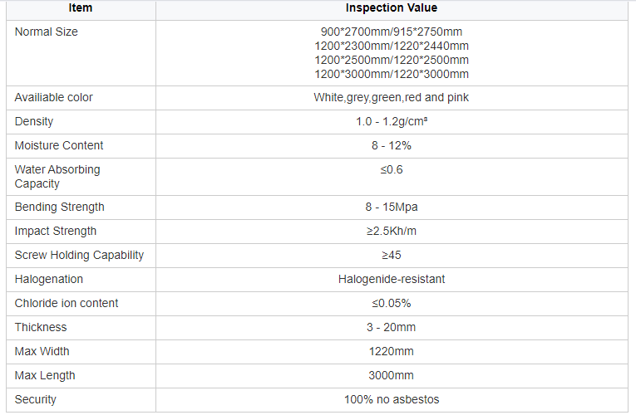Click "White,grey,green,red and pink" value
The width and height of the screenshot is (636, 415).
(x=392, y=97)
